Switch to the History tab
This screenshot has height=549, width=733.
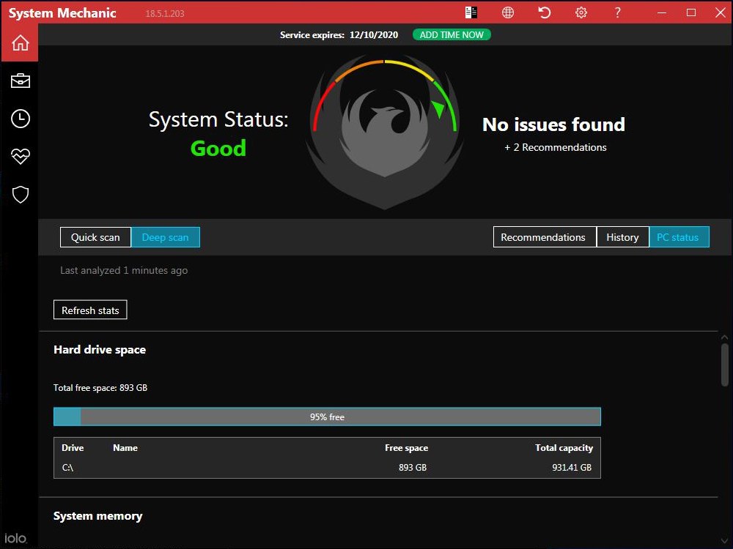(x=622, y=236)
